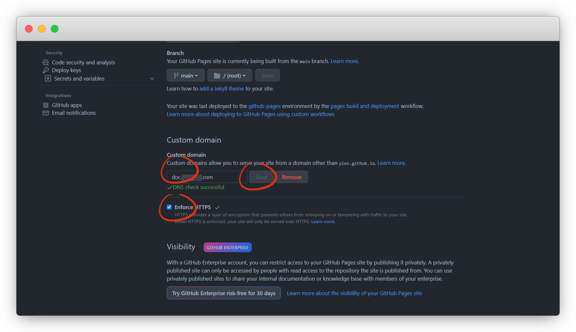Click the folder icon on root button
The image size is (576, 332).
[x=217, y=76]
